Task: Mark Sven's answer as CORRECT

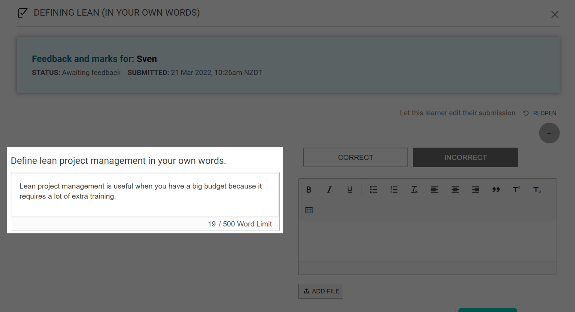Action: pyautogui.click(x=355, y=158)
